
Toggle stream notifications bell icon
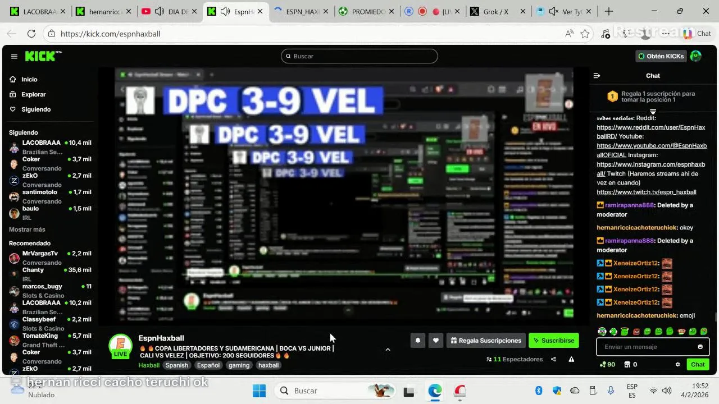point(418,341)
